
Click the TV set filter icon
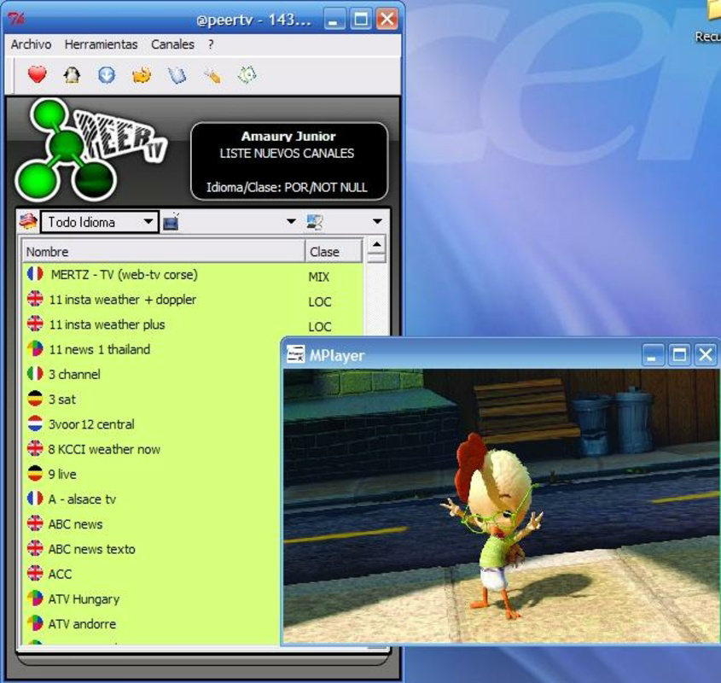tap(172, 222)
